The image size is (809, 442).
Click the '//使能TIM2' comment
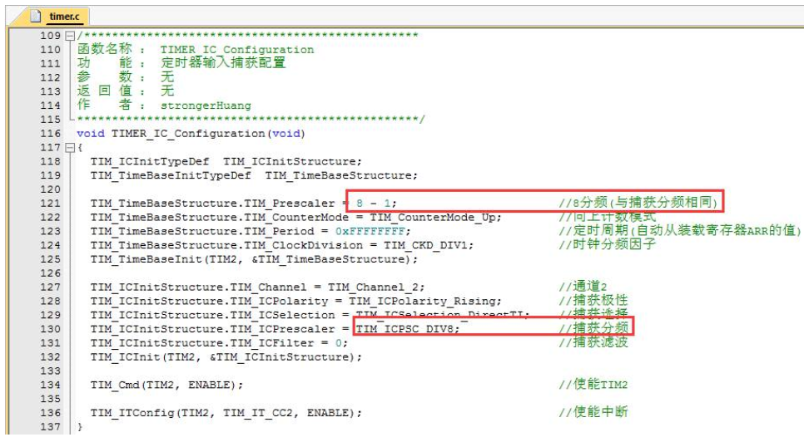tap(593, 385)
